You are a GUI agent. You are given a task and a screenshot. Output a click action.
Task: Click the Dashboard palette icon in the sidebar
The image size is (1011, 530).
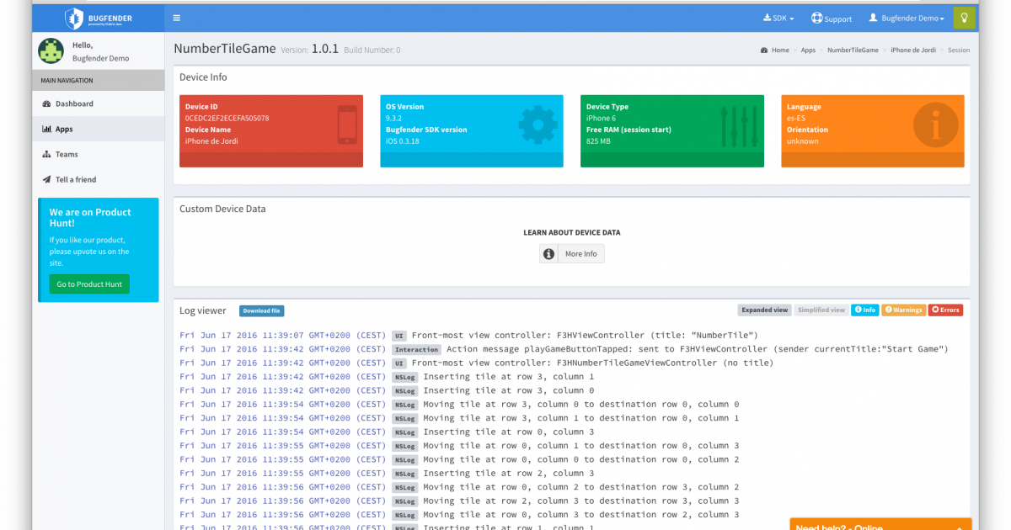[46, 103]
